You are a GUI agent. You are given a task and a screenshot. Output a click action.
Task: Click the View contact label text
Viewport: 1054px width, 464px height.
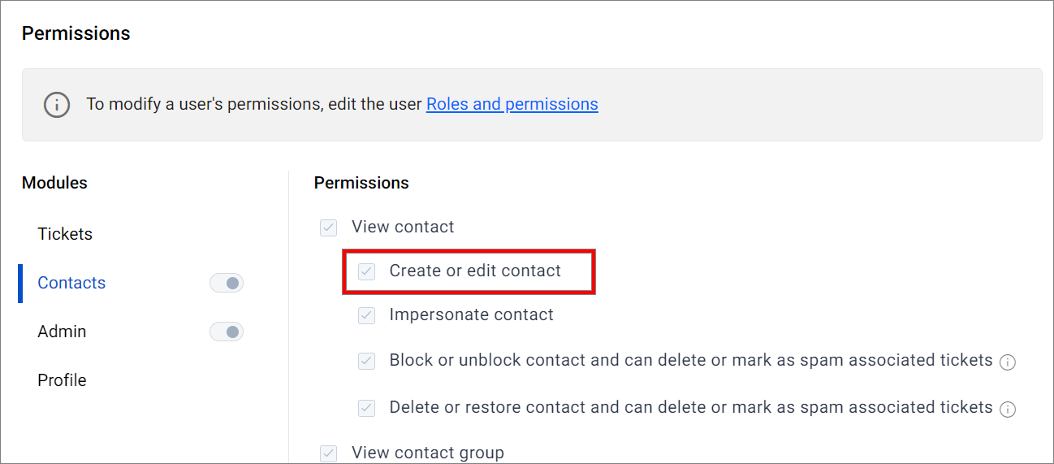403,227
